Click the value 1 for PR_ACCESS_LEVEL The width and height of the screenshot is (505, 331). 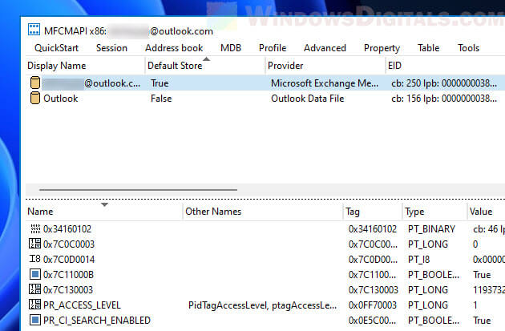point(475,305)
